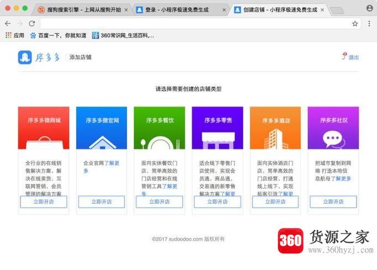Viewport: 377px width, 270px height.
Task: Open the 应用 apps grid shortcut
Action: click(15, 35)
